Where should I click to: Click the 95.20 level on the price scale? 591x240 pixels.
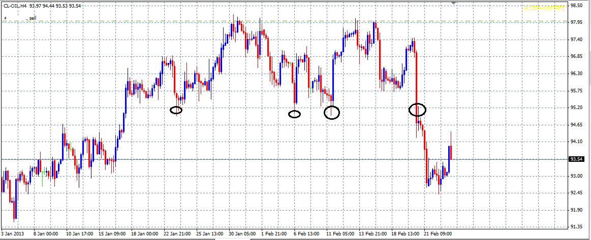point(576,108)
